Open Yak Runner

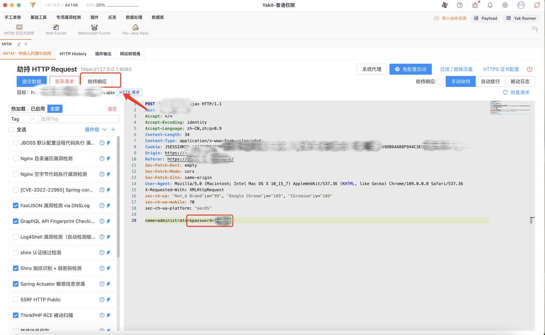(x=521, y=18)
